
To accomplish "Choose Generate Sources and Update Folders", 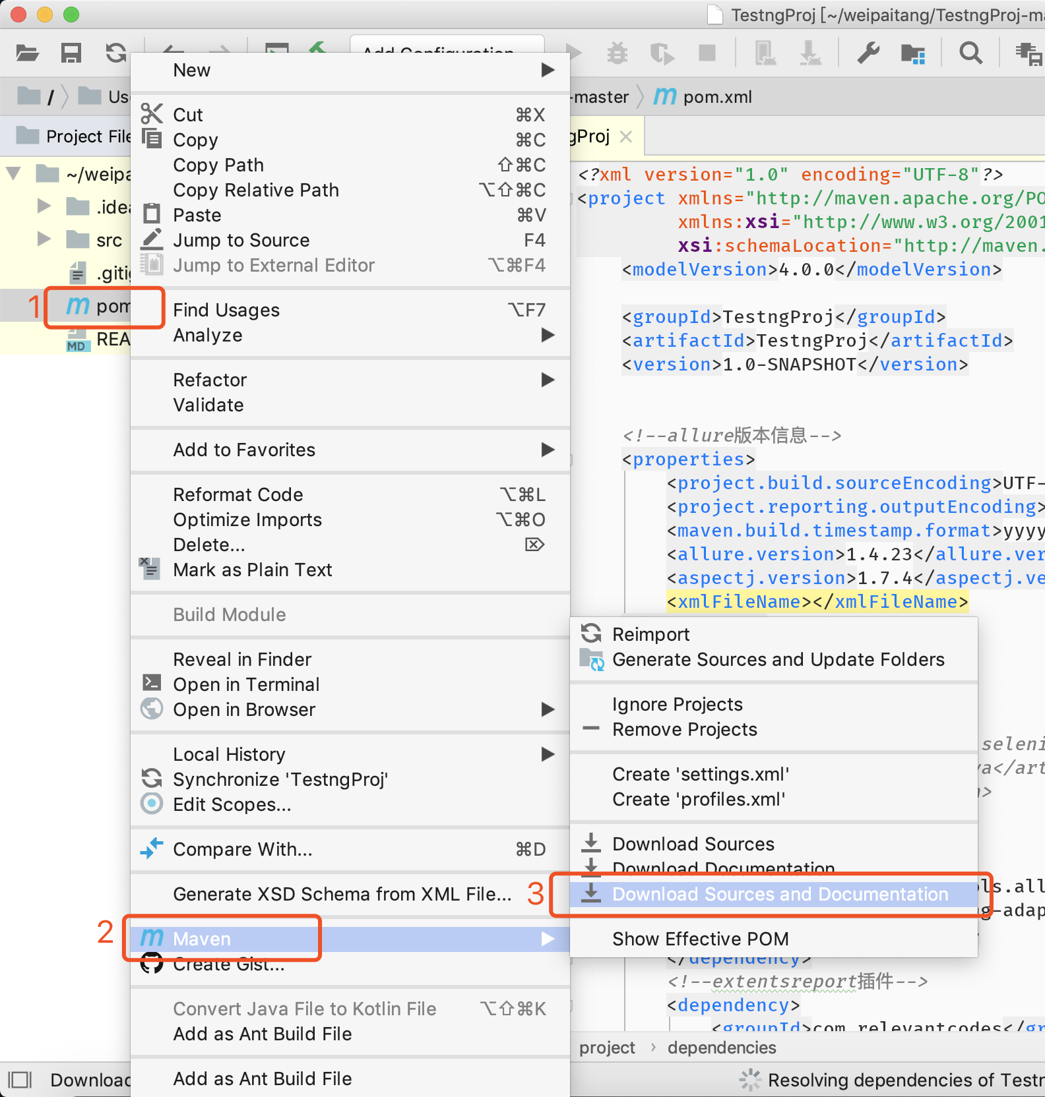I will (x=774, y=659).
